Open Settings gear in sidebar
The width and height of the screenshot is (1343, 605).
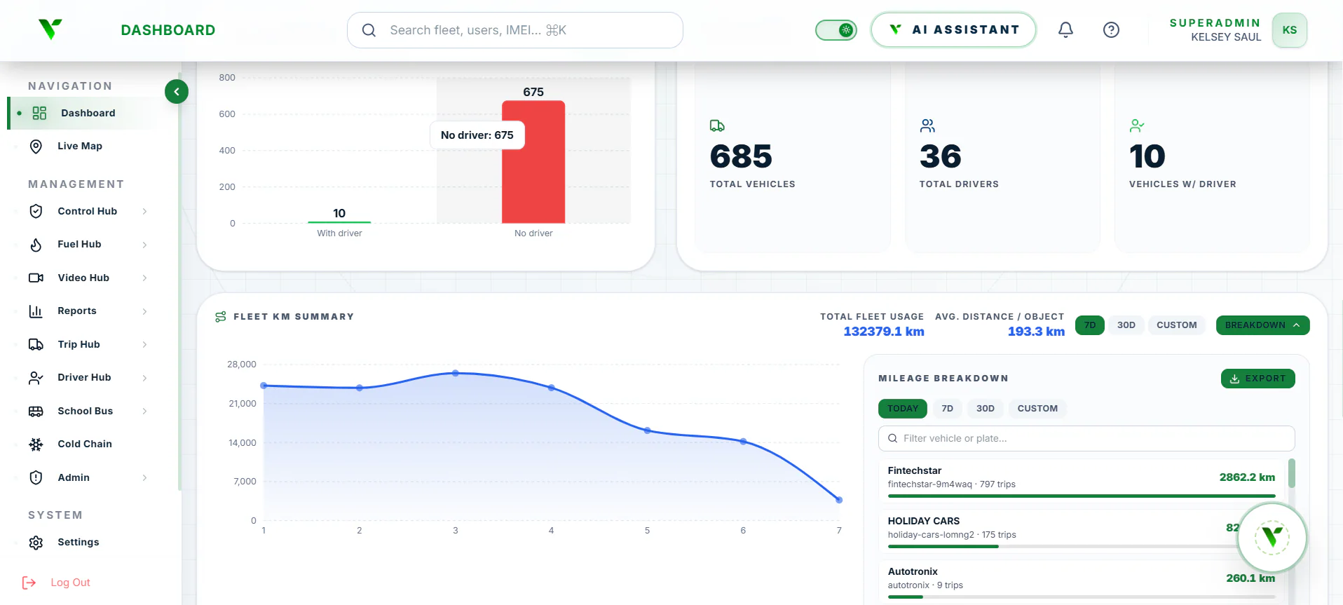point(36,542)
